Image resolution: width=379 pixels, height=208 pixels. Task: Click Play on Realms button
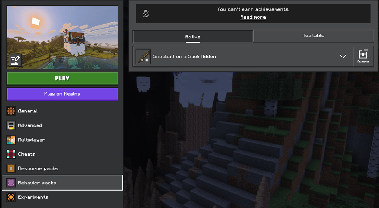click(x=62, y=94)
